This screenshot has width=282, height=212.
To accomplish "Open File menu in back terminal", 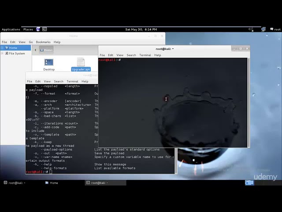I will [30, 81].
